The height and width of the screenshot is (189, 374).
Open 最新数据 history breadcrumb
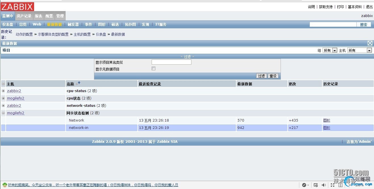(118, 34)
